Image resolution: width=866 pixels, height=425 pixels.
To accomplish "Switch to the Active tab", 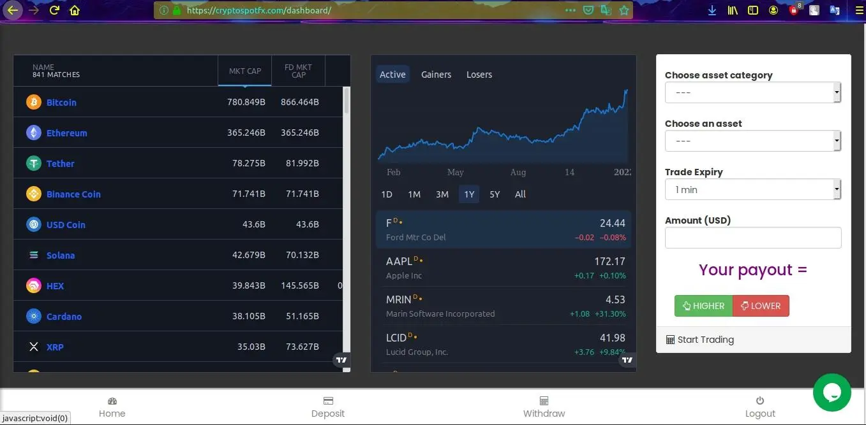I will pos(392,75).
